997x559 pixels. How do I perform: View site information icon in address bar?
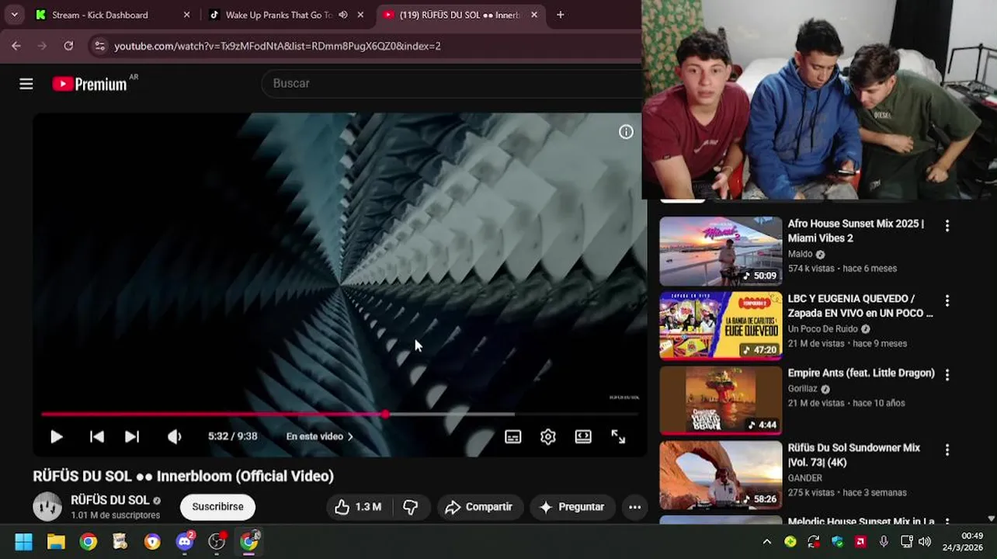pyautogui.click(x=99, y=46)
